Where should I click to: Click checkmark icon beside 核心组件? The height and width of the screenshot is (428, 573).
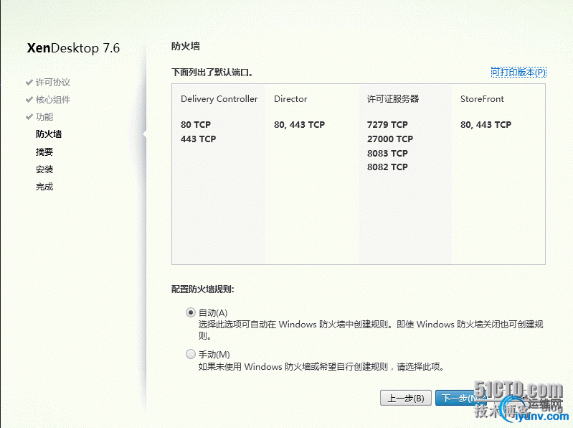[29, 99]
